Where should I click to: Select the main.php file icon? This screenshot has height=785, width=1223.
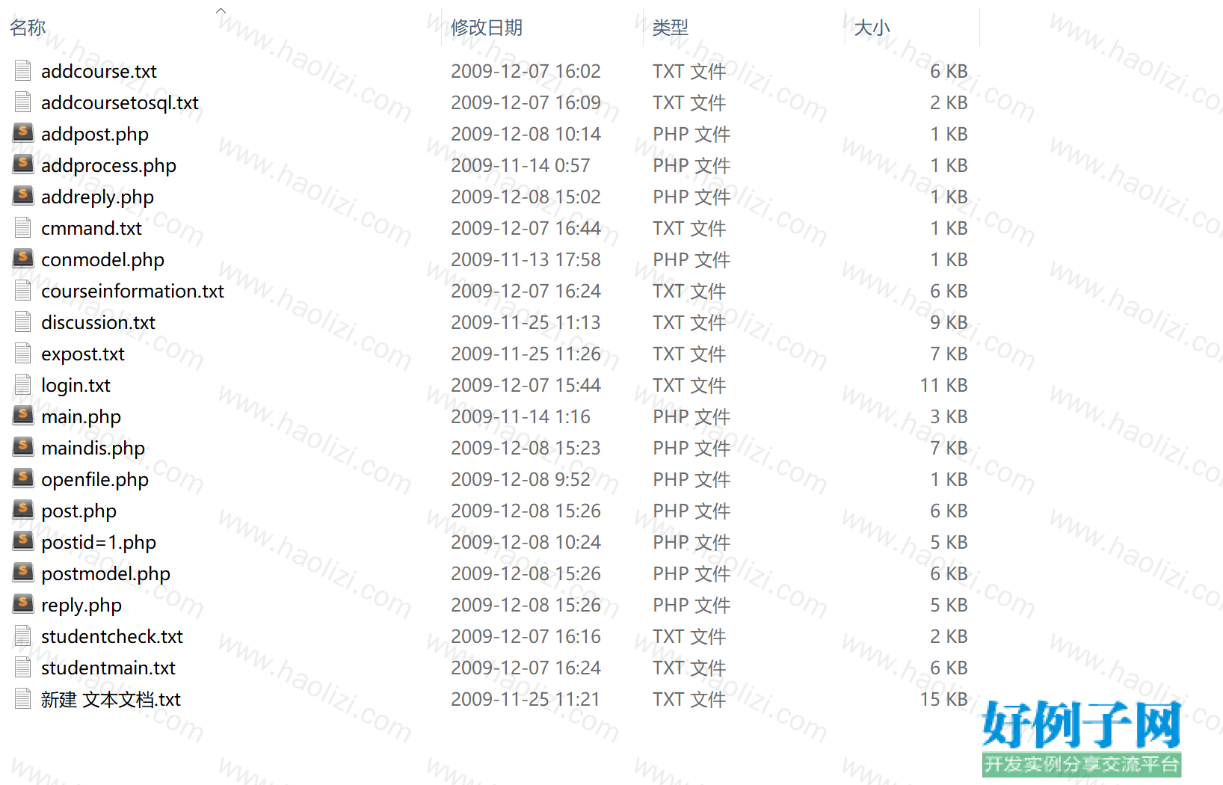(x=23, y=416)
